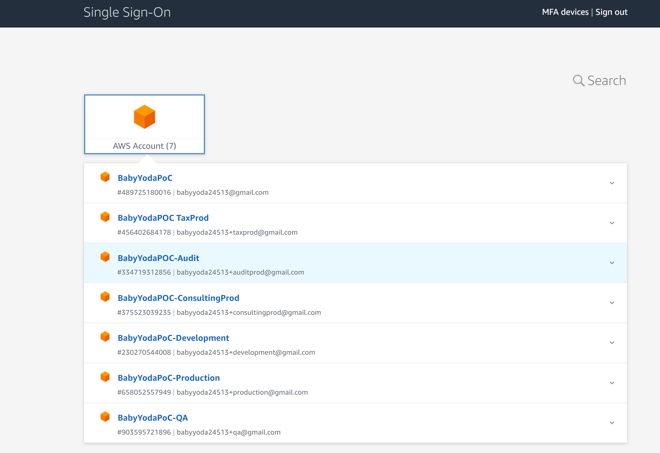Open MFA devices page
This screenshot has height=453, width=660.
565,12
